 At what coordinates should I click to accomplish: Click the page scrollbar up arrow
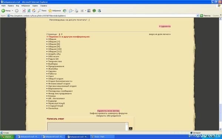tap(220, 19)
